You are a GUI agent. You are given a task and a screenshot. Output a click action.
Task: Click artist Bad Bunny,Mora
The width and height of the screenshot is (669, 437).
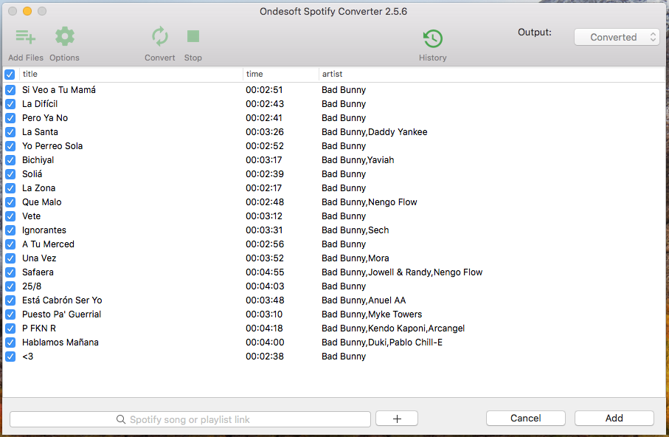(355, 258)
